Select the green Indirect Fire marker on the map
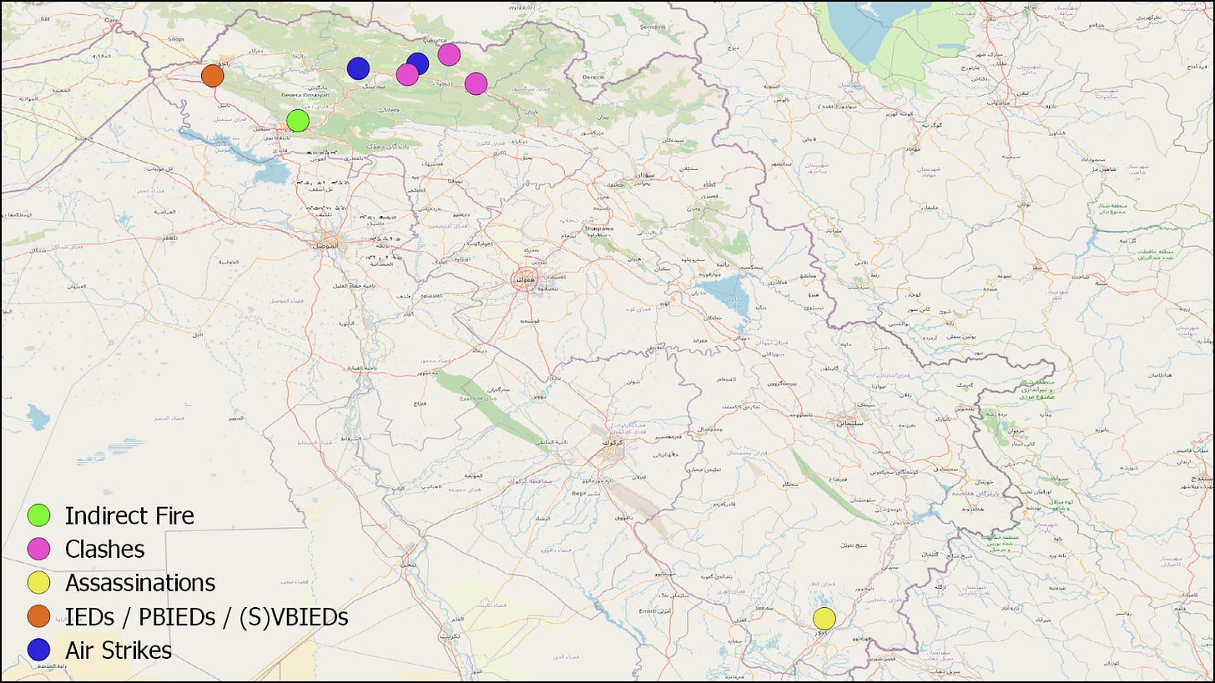The height and width of the screenshot is (683, 1215). tap(298, 121)
